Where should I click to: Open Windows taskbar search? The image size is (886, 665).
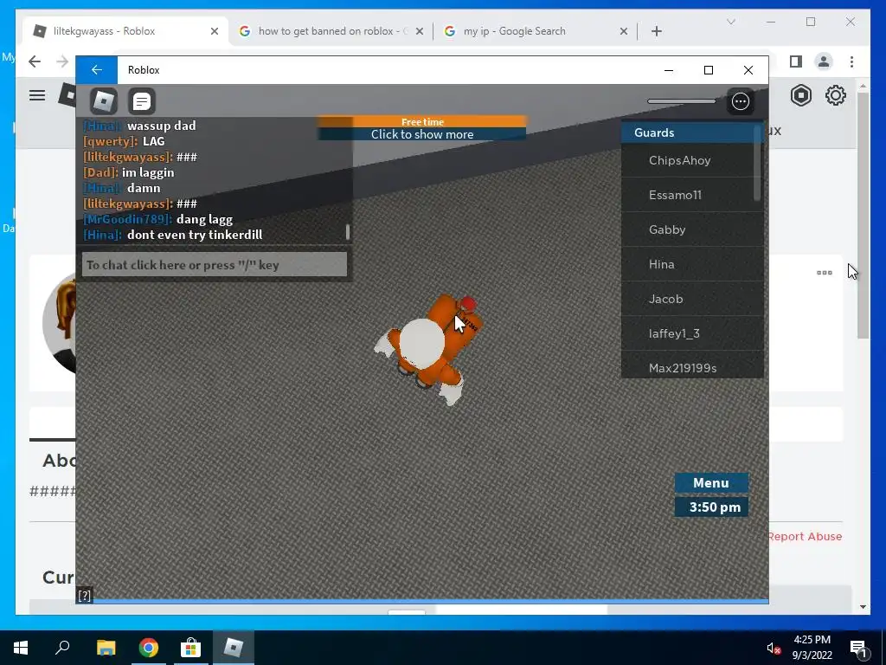pyautogui.click(x=62, y=648)
